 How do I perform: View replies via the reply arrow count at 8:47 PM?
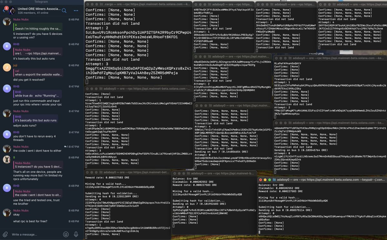click(66, 147)
